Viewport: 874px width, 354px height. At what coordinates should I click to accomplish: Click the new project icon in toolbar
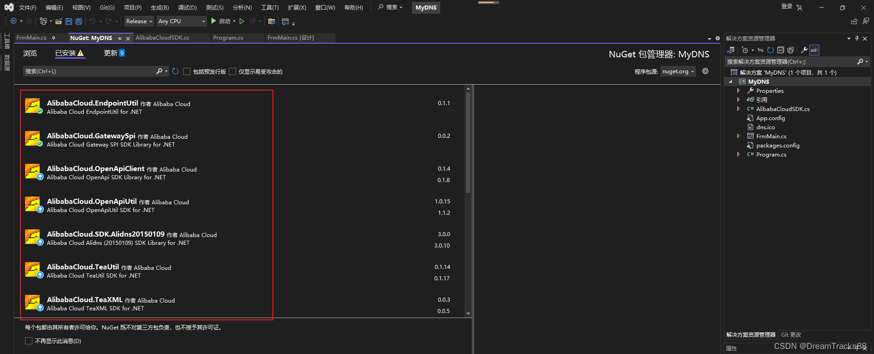[43, 21]
